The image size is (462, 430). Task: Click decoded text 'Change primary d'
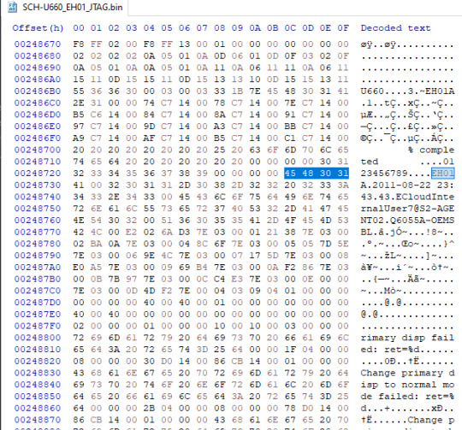[407, 373]
